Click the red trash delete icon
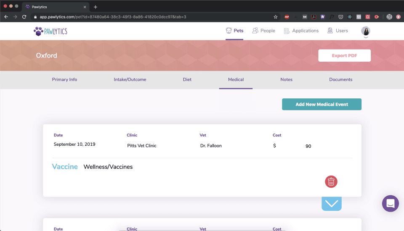 [x=331, y=181]
